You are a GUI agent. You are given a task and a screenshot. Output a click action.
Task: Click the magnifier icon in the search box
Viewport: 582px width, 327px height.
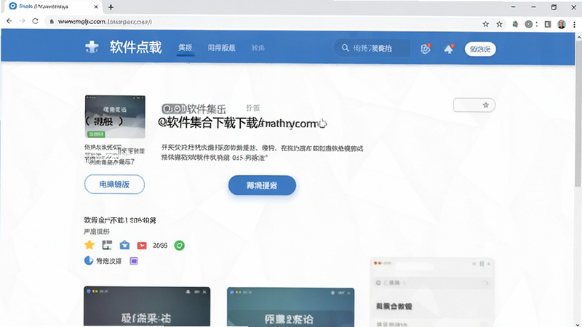coord(345,48)
